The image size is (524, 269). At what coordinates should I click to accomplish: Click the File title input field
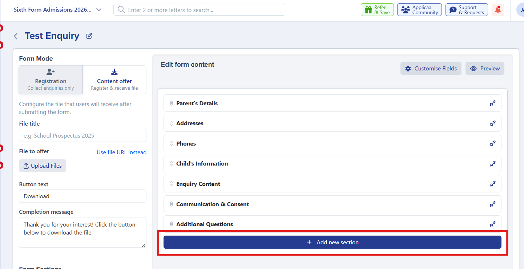(x=82, y=135)
